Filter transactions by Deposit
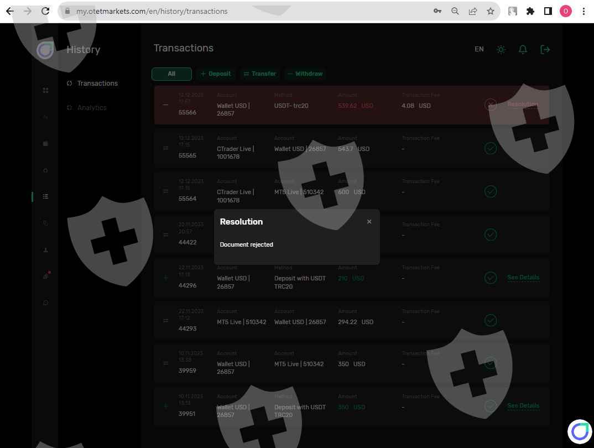Viewport: 594px width, 448px height. pyautogui.click(x=216, y=74)
